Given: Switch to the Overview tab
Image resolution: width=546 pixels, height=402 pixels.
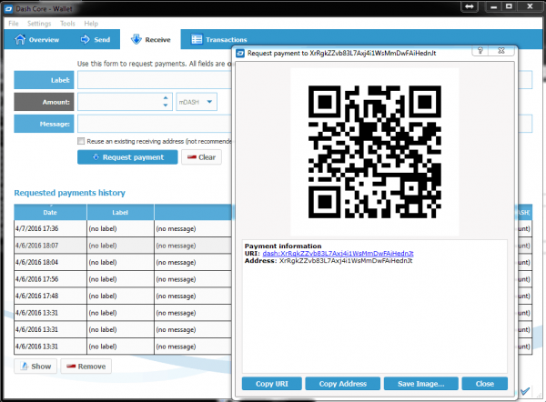Looking at the screenshot, I should (37, 39).
